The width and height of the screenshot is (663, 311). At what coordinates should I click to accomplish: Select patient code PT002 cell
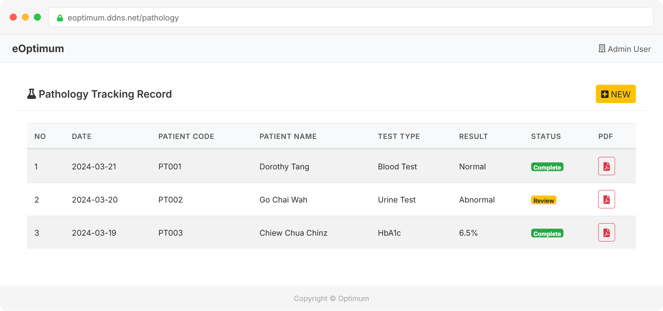170,200
